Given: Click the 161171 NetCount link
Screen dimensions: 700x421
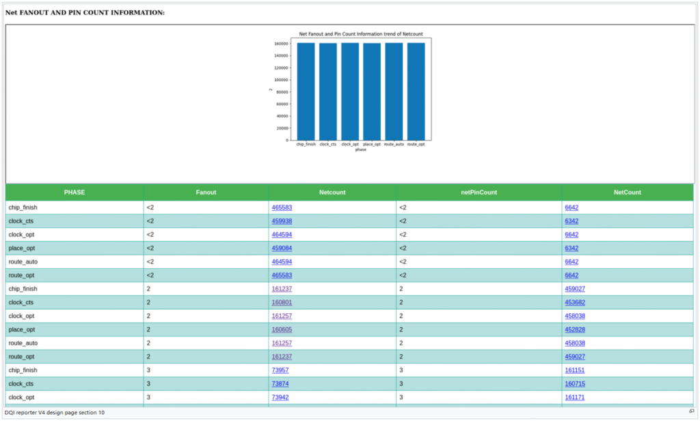Looking at the screenshot, I should (575, 397).
